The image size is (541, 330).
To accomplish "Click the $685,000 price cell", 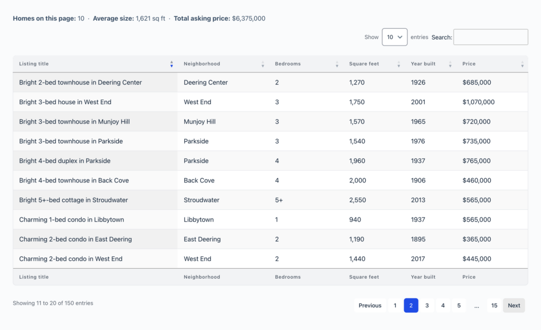I will (x=492, y=82).
